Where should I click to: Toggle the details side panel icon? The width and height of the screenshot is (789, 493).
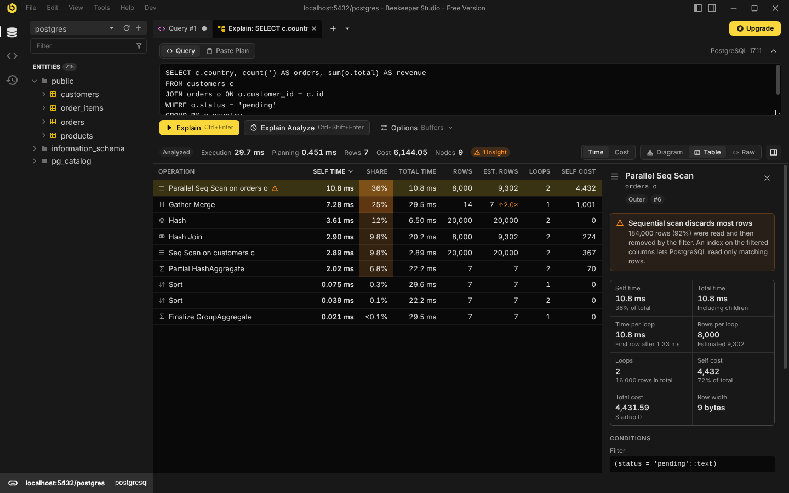coord(774,152)
